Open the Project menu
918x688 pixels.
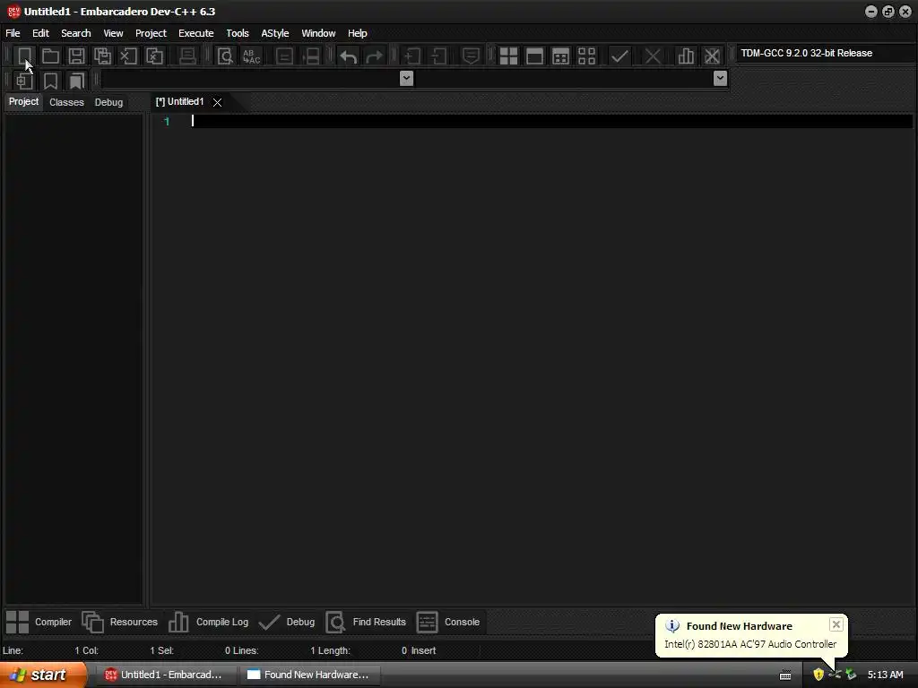[x=151, y=33]
